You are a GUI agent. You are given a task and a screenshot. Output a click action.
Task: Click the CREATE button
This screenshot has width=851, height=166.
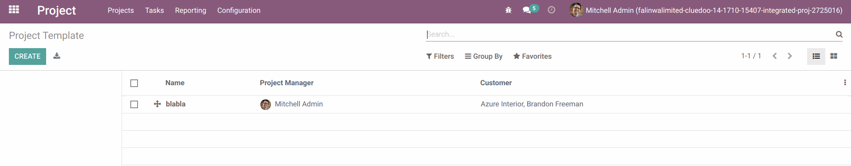27,57
